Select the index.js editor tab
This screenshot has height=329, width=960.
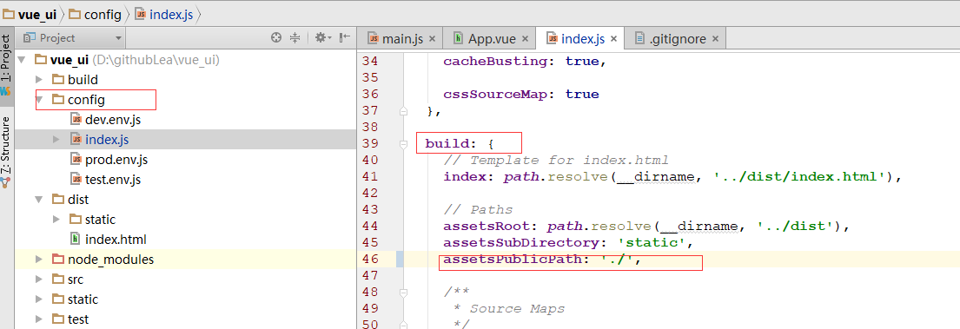tap(581, 38)
